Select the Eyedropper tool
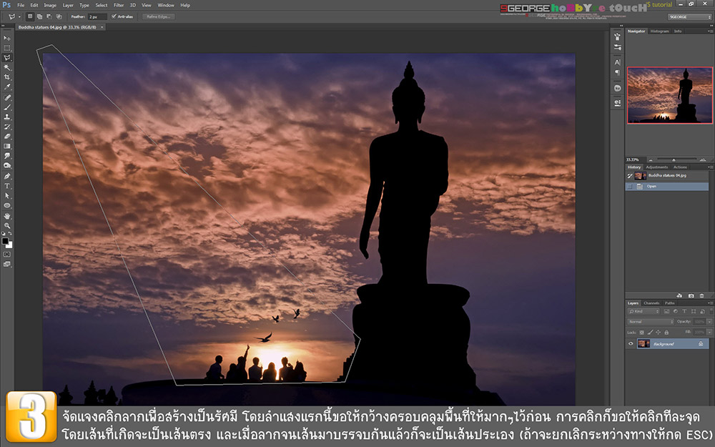This screenshot has width=715, height=447. (x=7, y=87)
